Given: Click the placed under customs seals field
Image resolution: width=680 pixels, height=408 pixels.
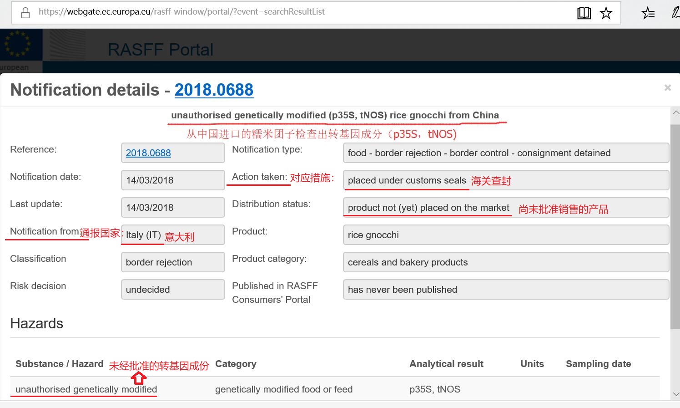Looking at the screenshot, I should [x=506, y=180].
